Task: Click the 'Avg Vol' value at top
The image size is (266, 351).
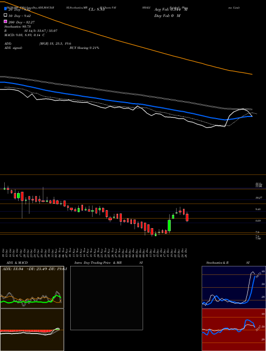Action: click(171, 10)
